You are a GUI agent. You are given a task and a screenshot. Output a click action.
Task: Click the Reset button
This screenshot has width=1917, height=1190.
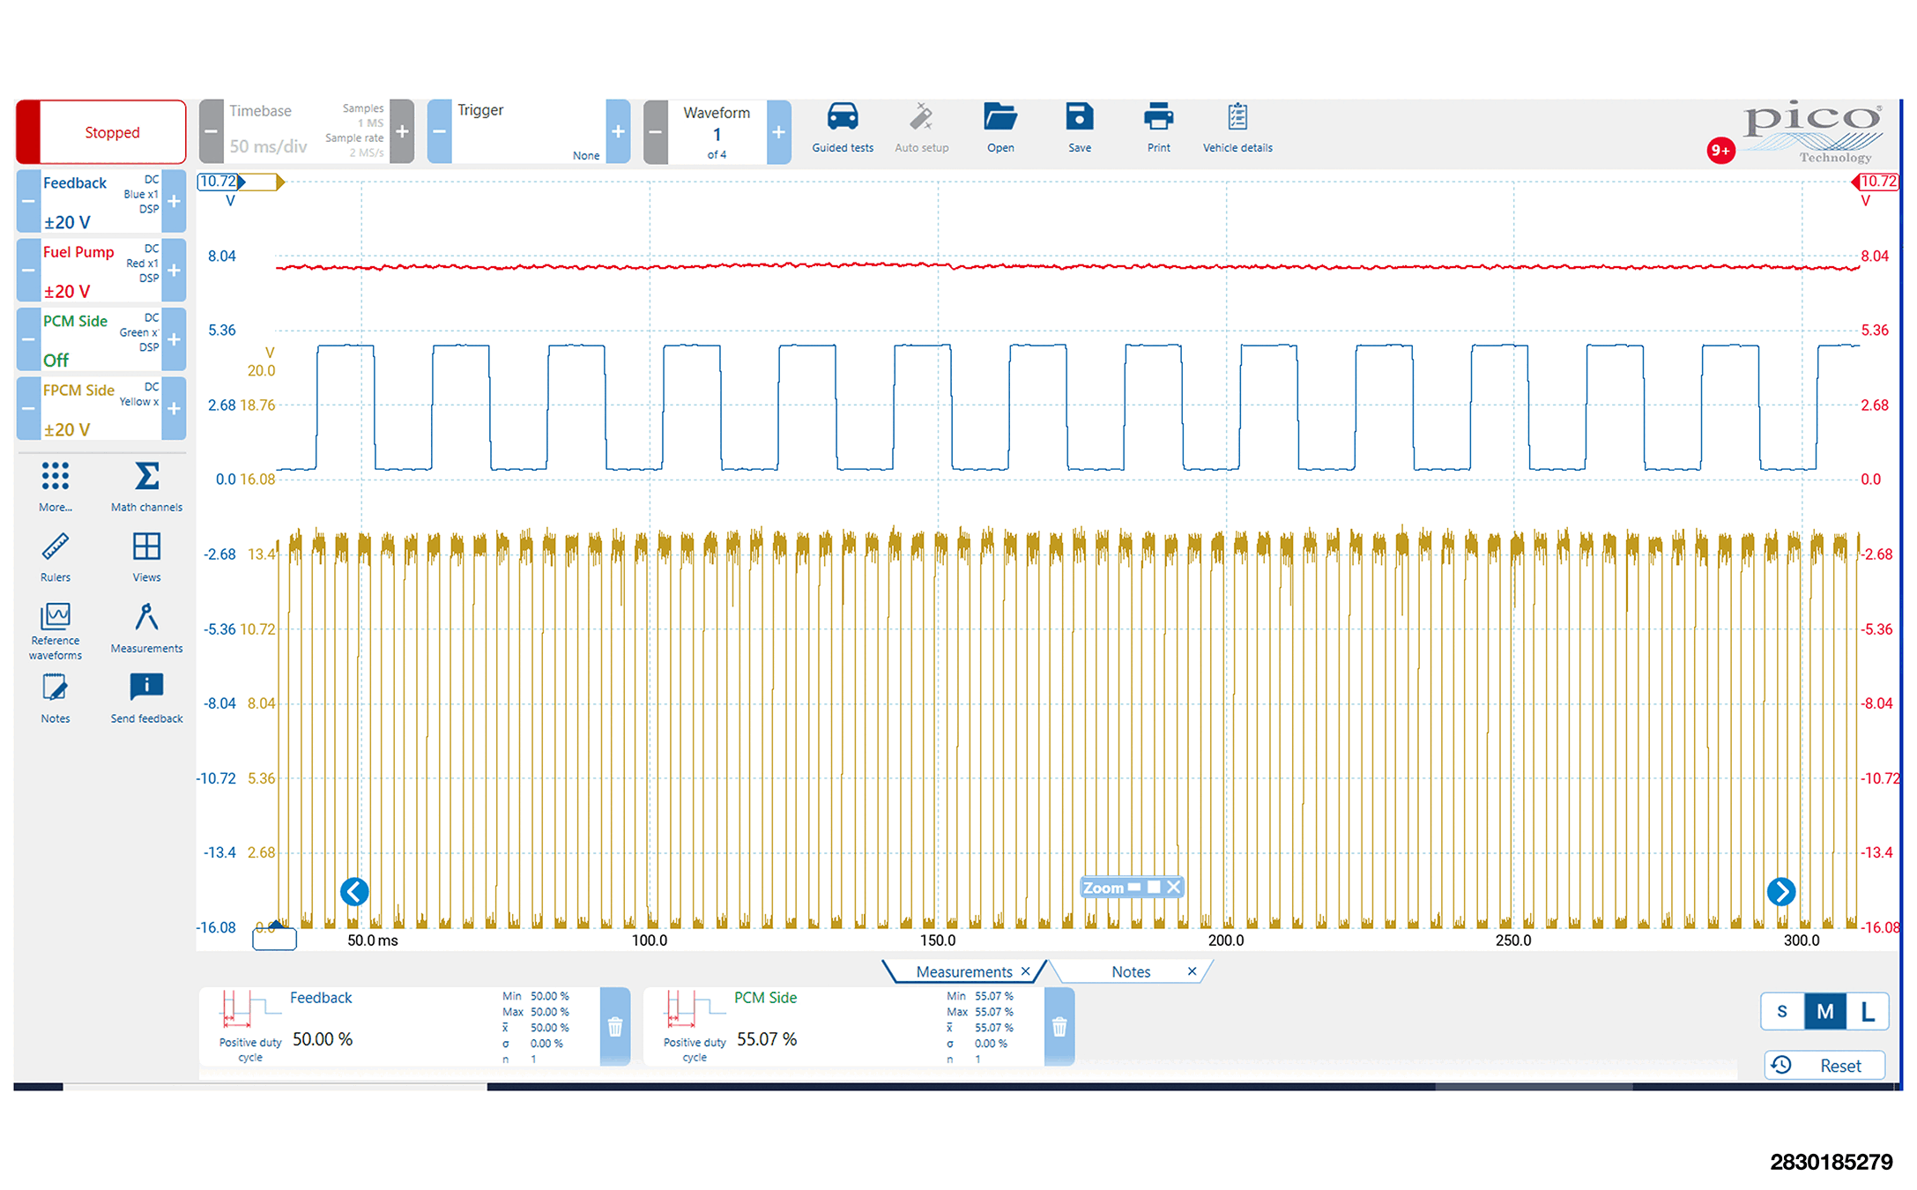pos(1824,1065)
